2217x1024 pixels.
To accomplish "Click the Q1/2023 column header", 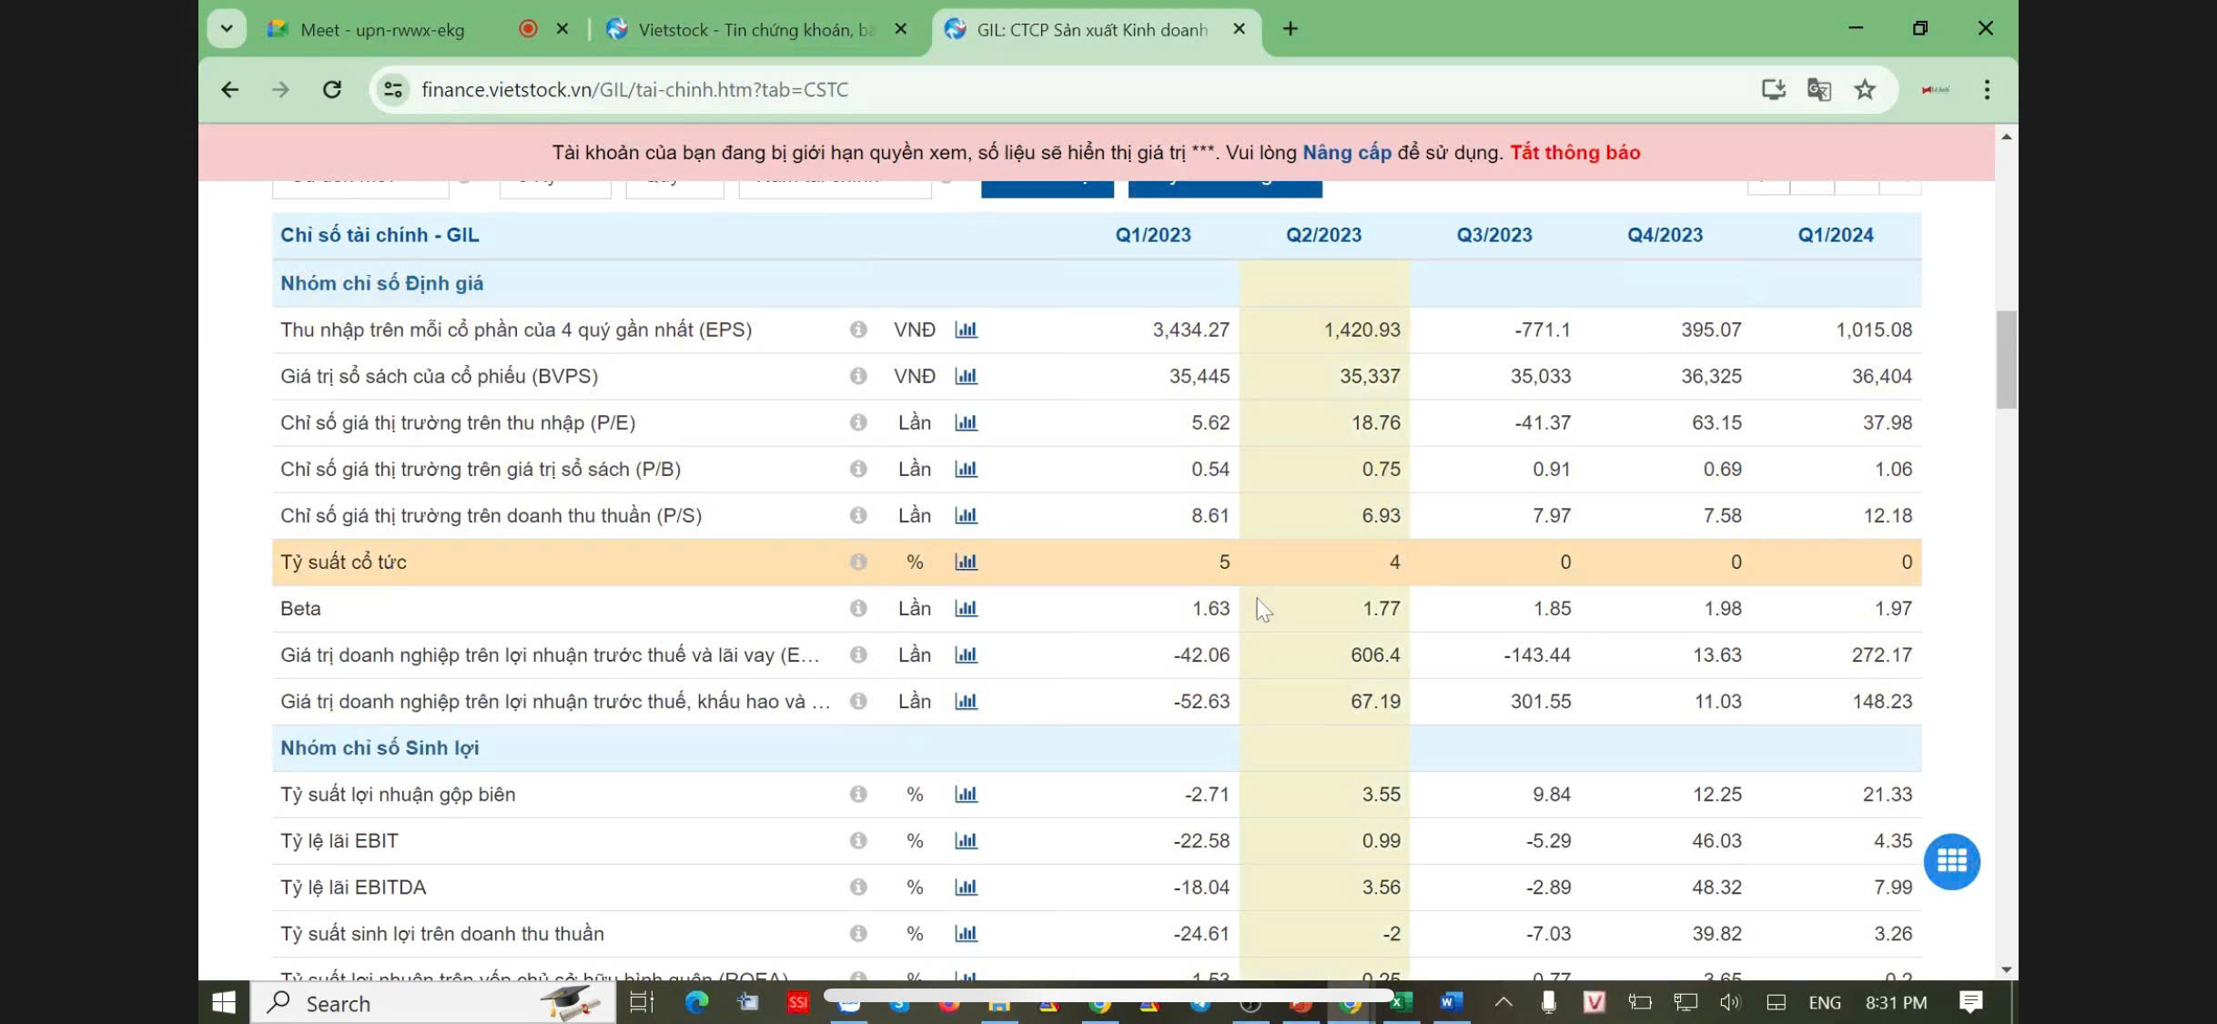I will coord(1153,235).
